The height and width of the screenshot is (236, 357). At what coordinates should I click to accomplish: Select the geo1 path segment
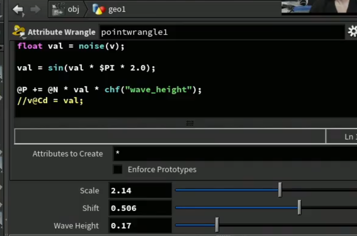pyautogui.click(x=117, y=9)
